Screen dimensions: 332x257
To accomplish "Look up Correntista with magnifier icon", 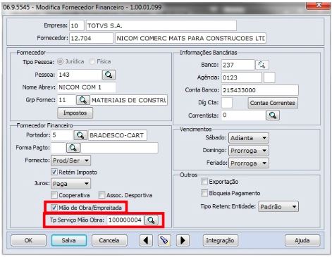I will (x=273, y=115).
